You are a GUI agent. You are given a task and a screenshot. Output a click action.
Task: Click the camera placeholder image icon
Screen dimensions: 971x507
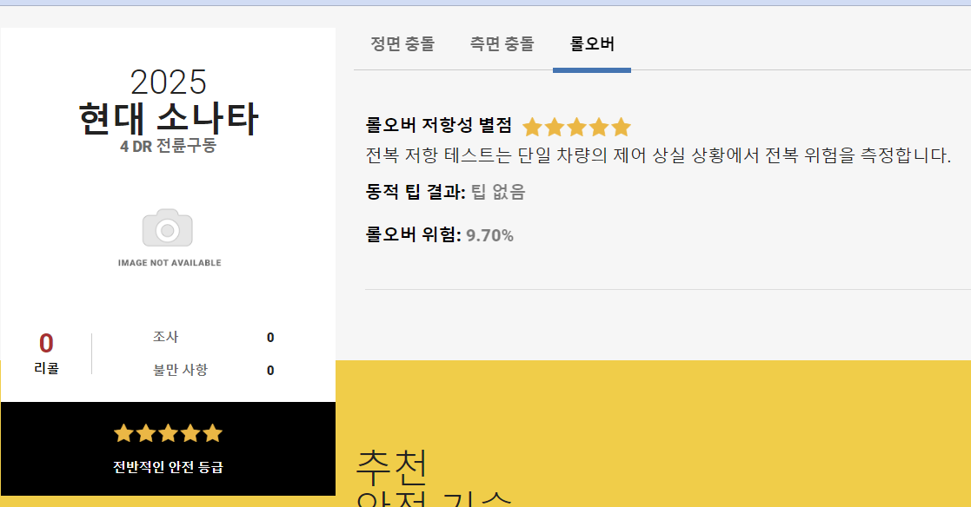pyautogui.click(x=168, y=227)
